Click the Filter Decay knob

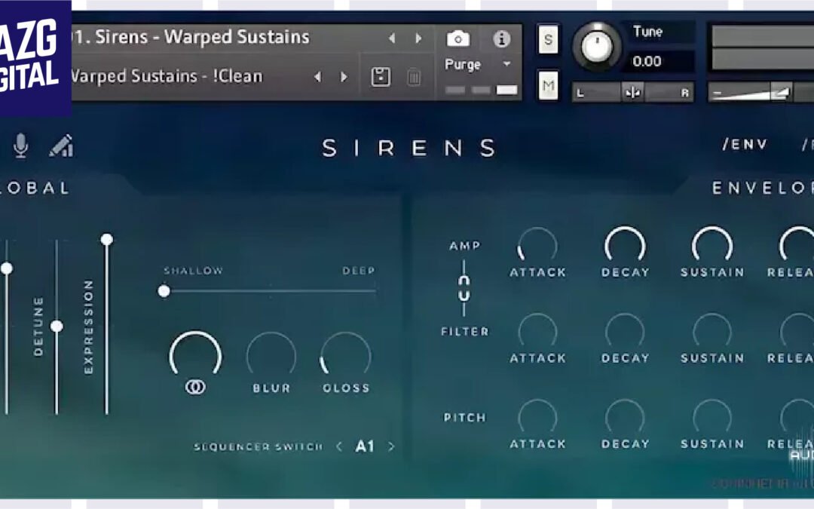click(x=625, y=331)
